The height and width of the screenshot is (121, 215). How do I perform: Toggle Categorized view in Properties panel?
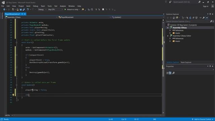(167, 73)
